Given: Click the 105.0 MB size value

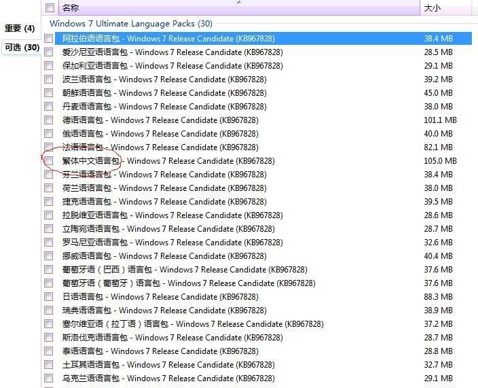Looking at the screenshot, I should [440, 161].
